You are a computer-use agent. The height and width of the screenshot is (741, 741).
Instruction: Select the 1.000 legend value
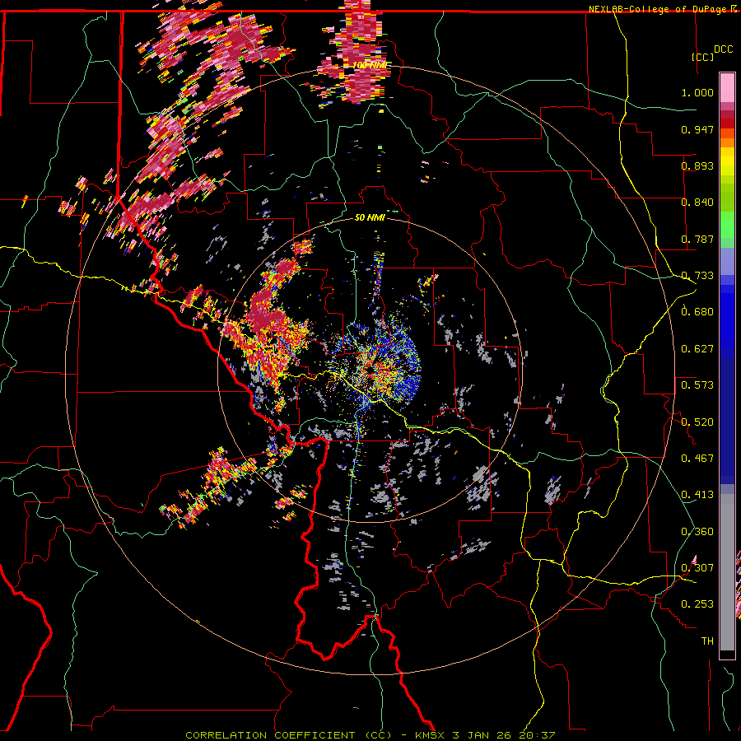[697, 92]
